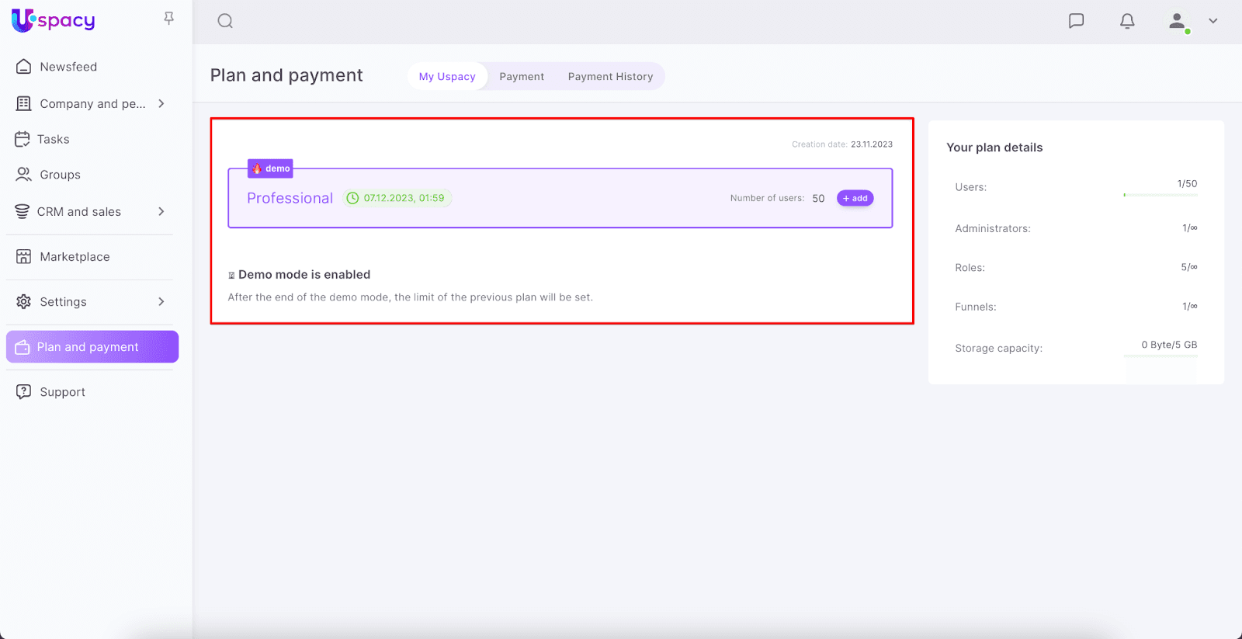Expand the account dropdown arrow

coord(1213,21)
